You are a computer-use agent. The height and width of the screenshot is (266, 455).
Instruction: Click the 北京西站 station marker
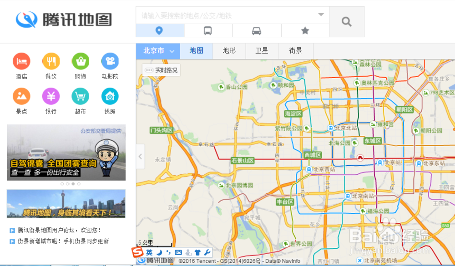point(309,169)
